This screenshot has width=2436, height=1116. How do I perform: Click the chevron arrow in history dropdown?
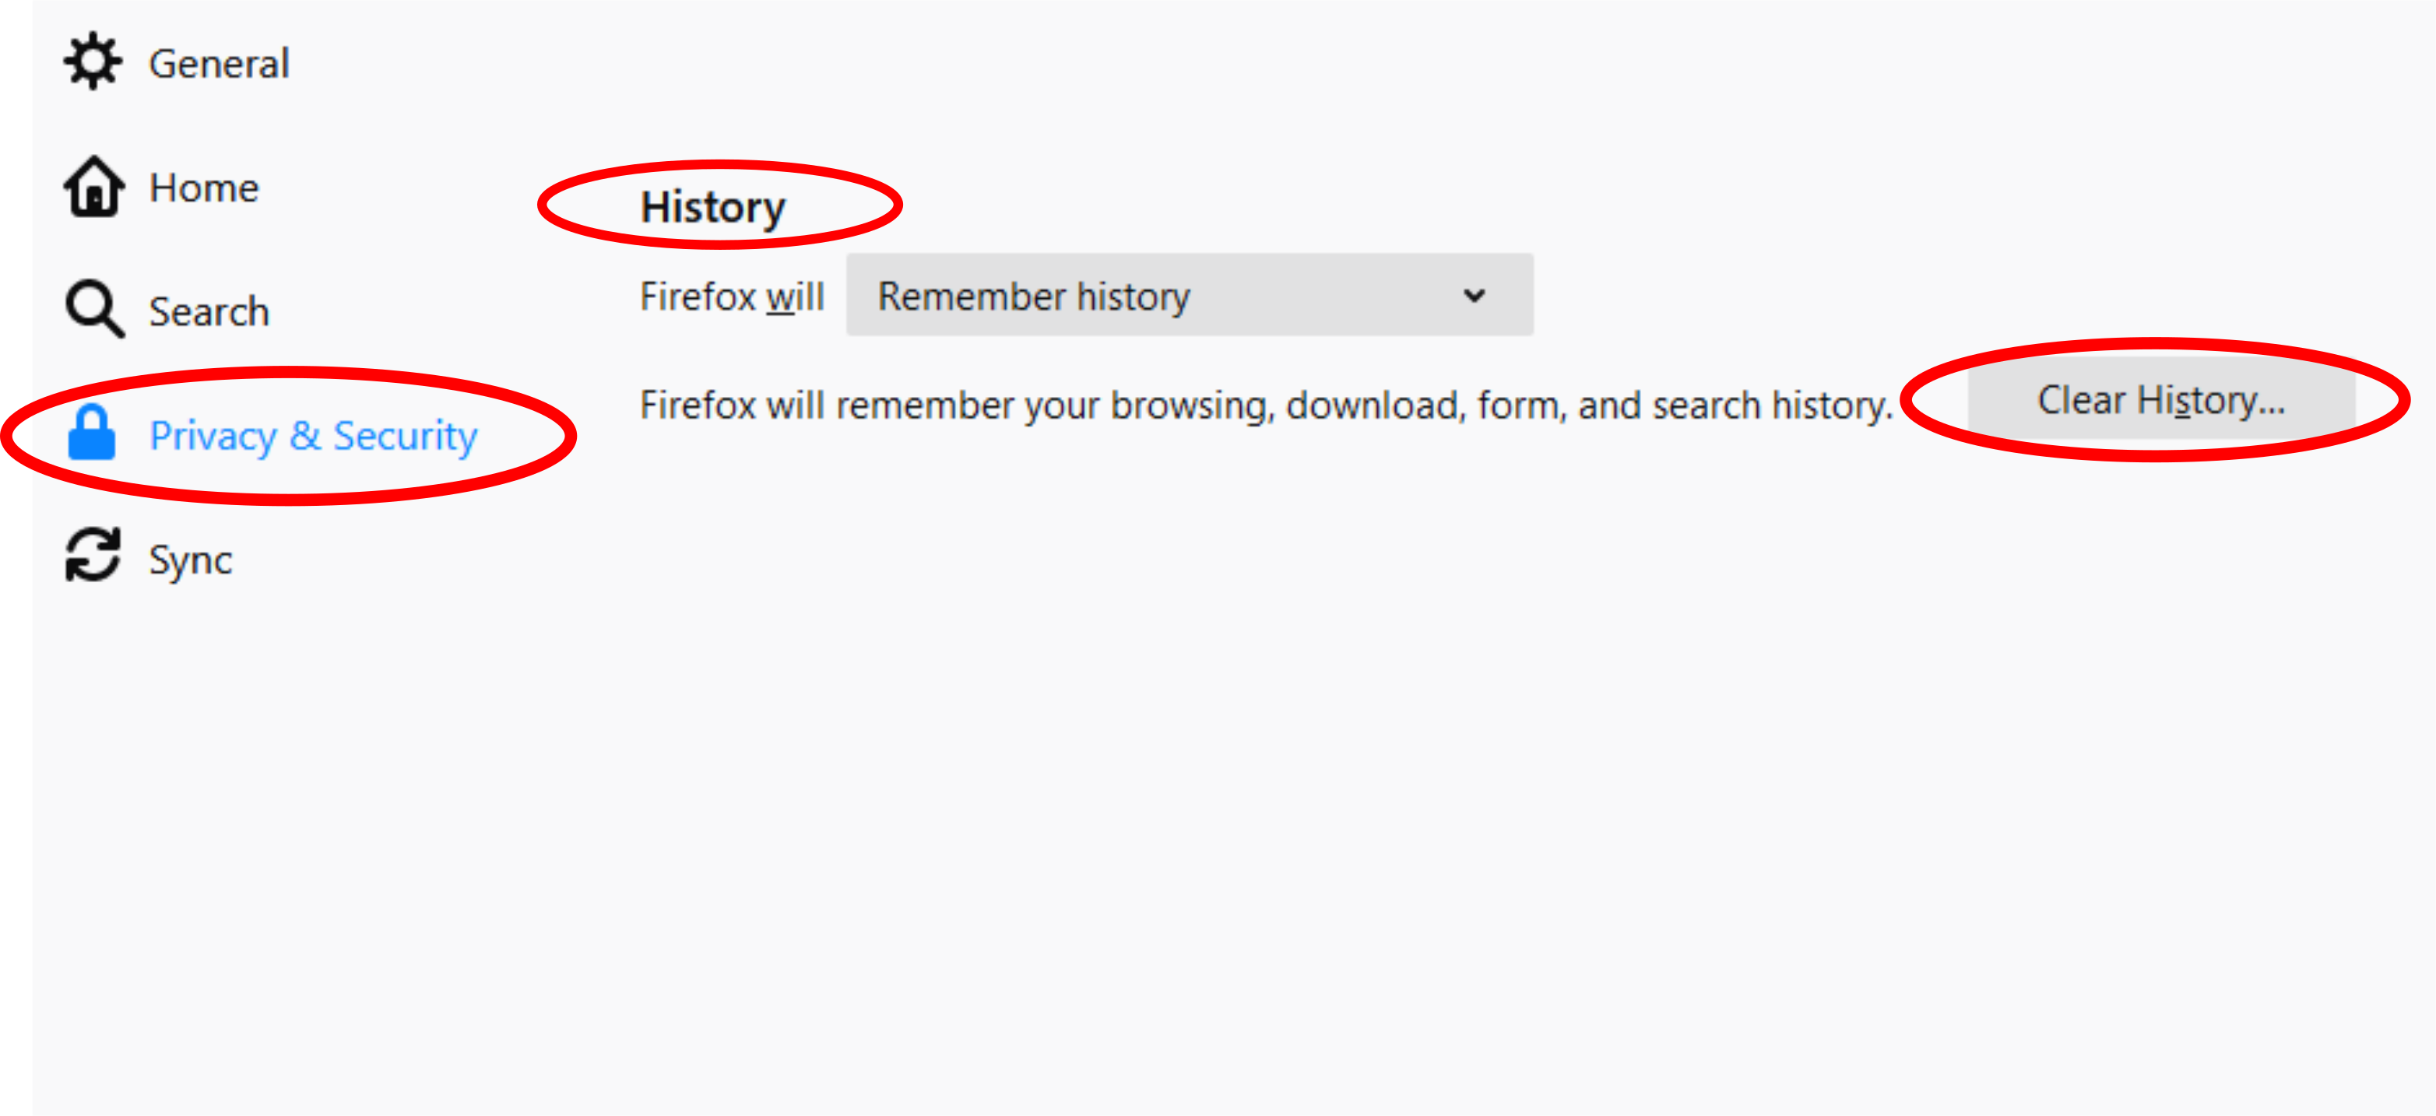click(x=1473, y=296)
